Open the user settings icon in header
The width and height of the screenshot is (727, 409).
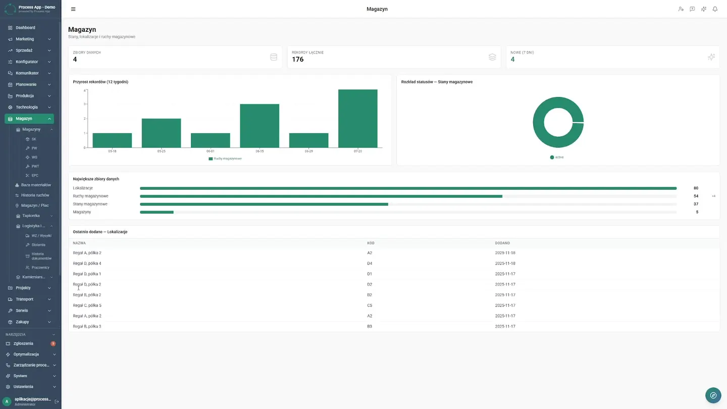point(681,9)
